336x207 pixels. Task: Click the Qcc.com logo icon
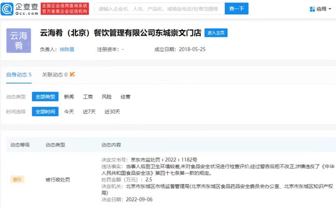(7, 9)
